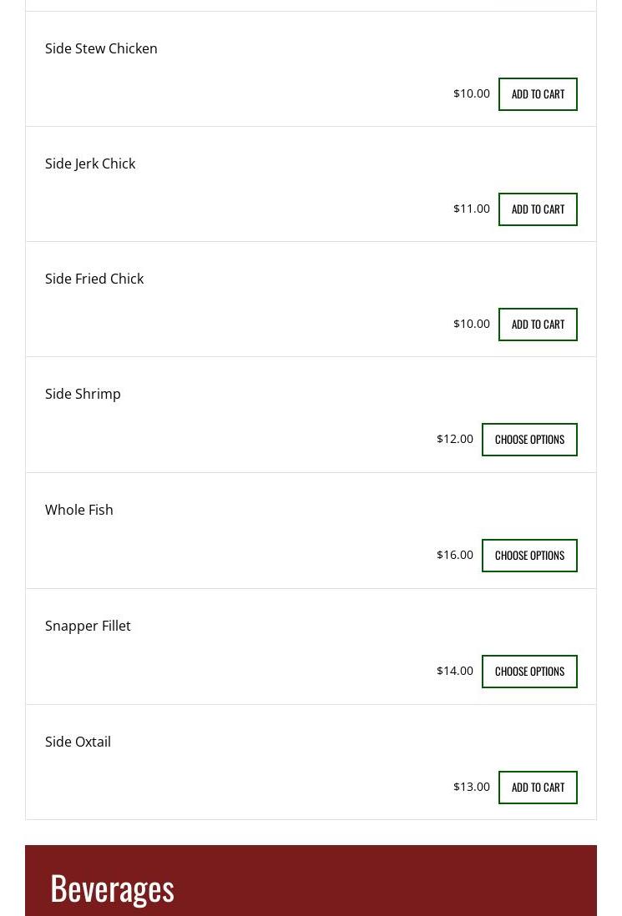Select the Snapper Fillet item name

88,626
